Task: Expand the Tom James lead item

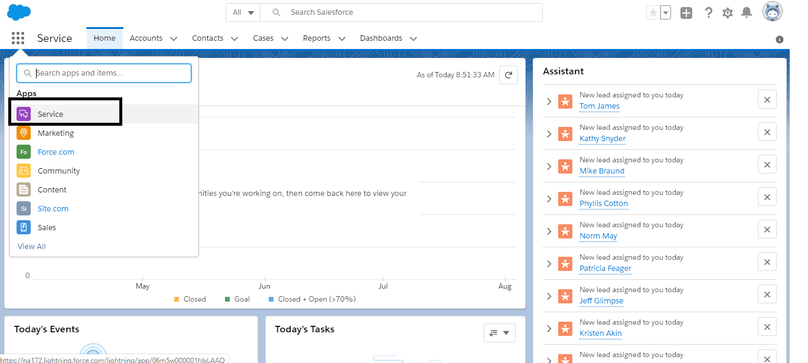Action: coord(549,102)
